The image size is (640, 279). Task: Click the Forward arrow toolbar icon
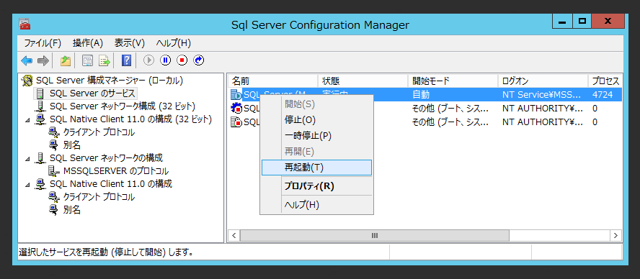pyautogui.click(x=43, y=60)
